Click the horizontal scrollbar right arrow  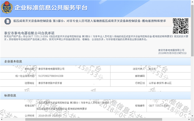pyautogui.click(x=189, y=119)
